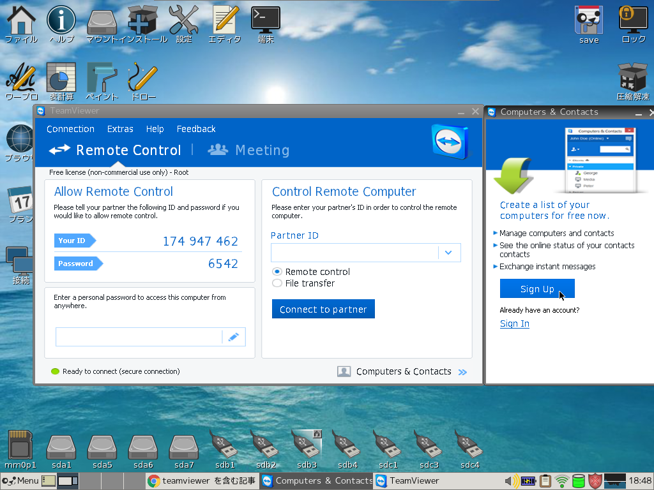Click the Partner ID input field
The image size is (654, 490).
click(x=354, y=253)
